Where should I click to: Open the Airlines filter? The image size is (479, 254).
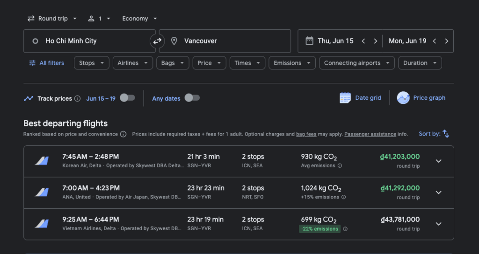click(132, 63)
